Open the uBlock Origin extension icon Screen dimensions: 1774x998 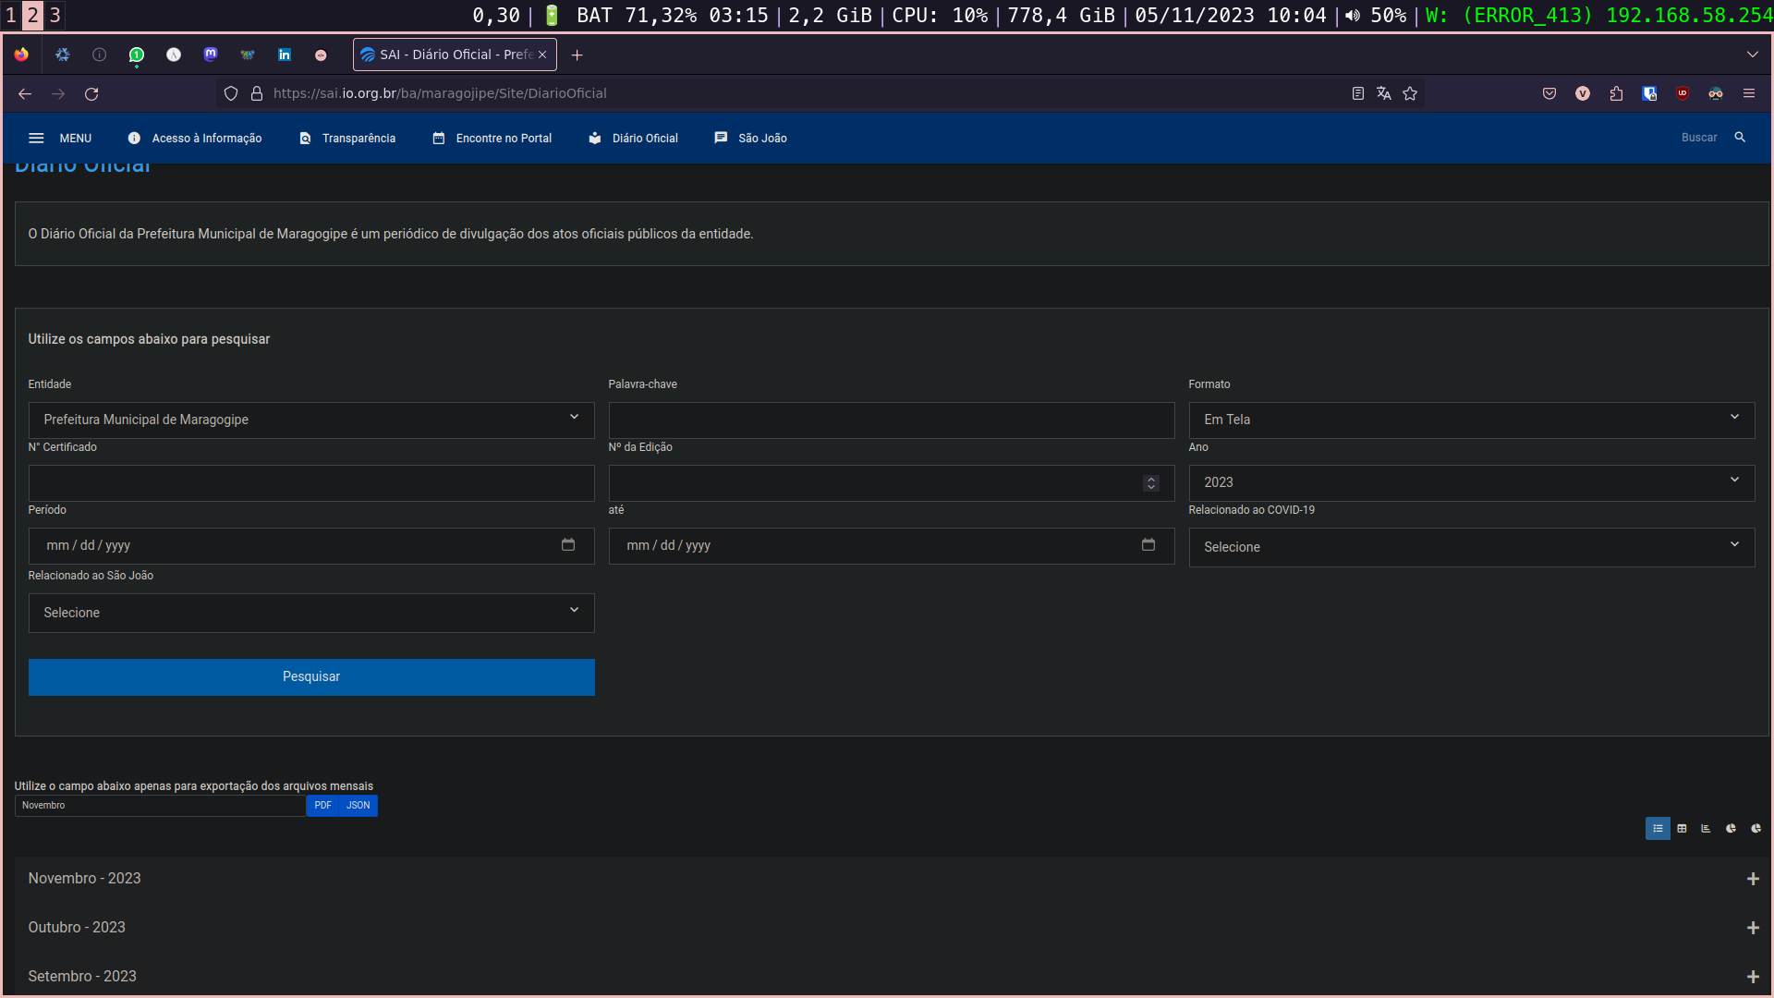[x=1683, y=93]
